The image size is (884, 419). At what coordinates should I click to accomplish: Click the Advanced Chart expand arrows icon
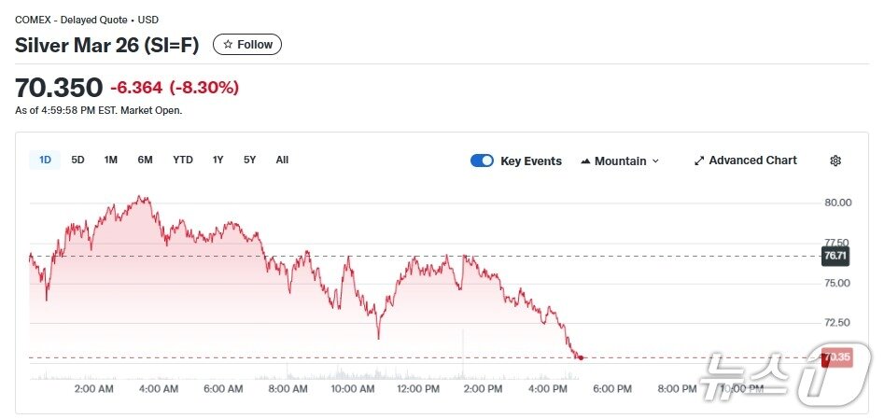coord(699,161)
